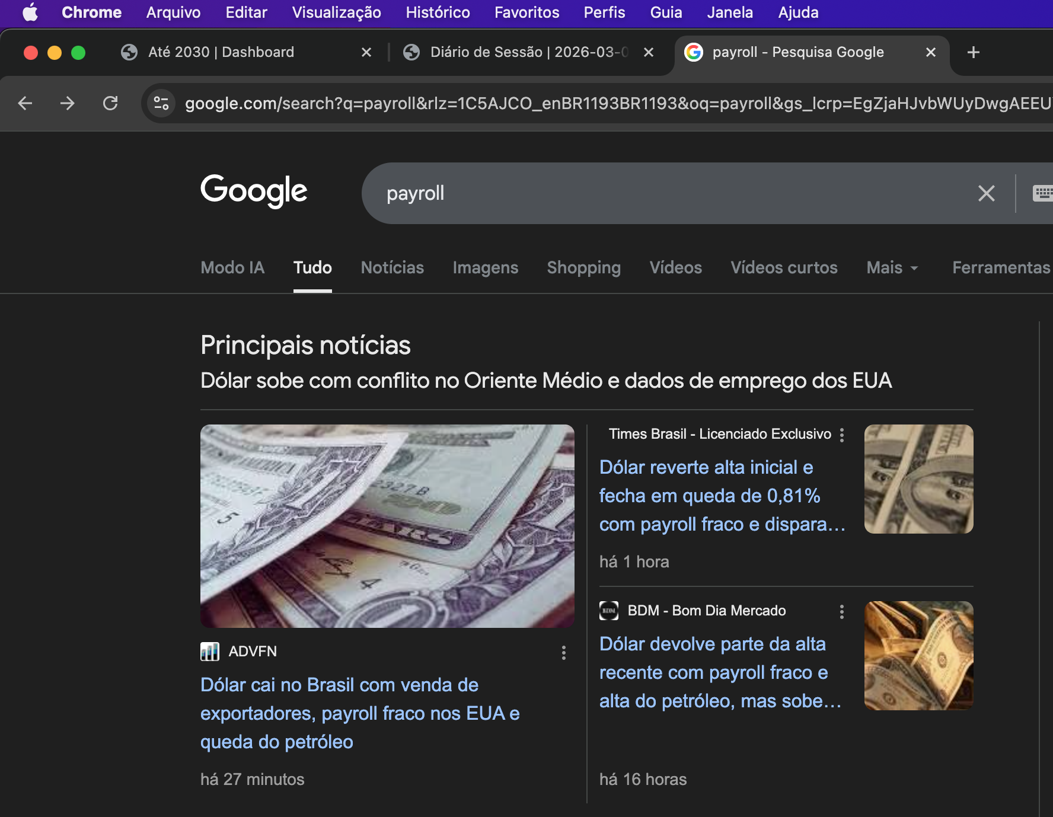1053x817 pixels.
Task: Open options menu for Times Brasil article
Action: pos(841,435)
